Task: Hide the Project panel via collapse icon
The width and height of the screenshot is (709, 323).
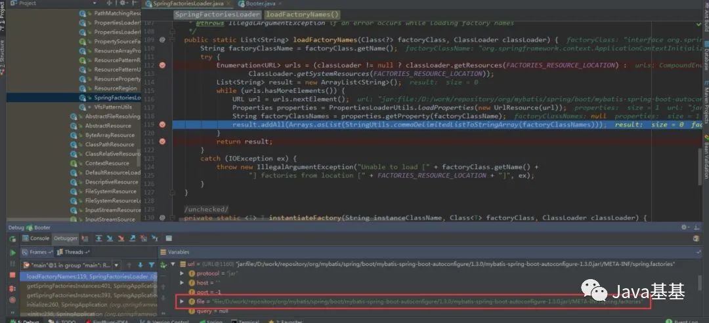Action: 135,3
